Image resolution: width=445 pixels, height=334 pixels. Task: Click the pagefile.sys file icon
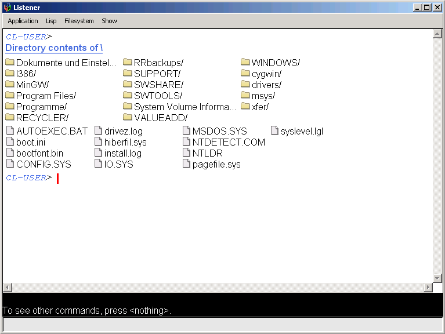pos(186,164)
